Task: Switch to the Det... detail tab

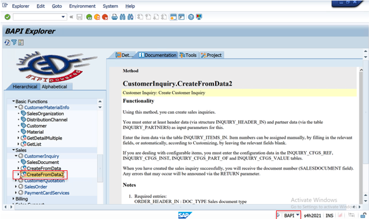Action: click(125, 55)
